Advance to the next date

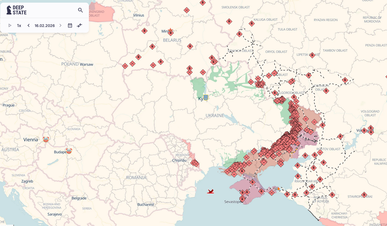[x=61, y=25]
